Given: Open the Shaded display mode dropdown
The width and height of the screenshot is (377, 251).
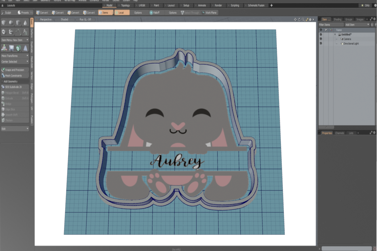Looking at the screenshot, I should (x=64, y=20).
